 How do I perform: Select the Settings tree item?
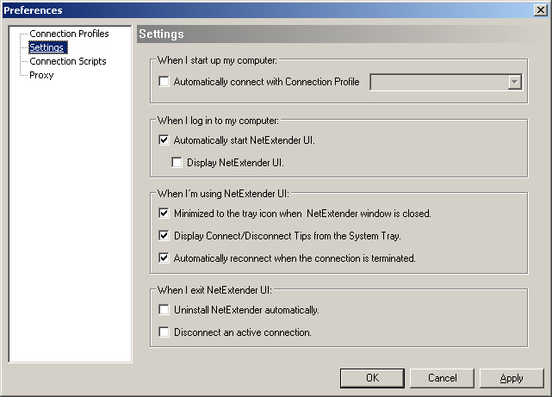coord(47,47)
